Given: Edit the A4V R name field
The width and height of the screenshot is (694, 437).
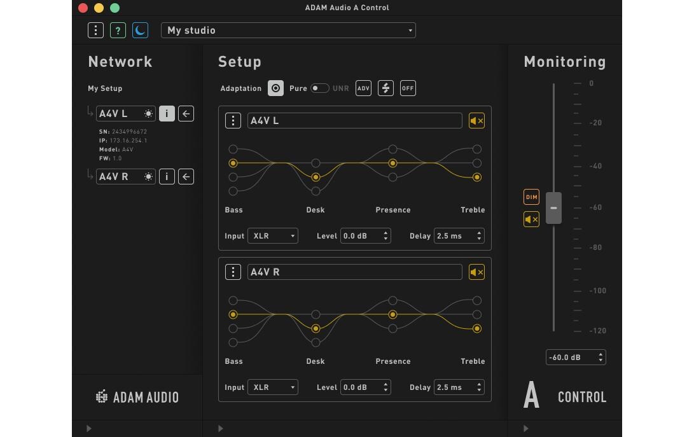Looking at the screenshot, I should coord(354,272).
